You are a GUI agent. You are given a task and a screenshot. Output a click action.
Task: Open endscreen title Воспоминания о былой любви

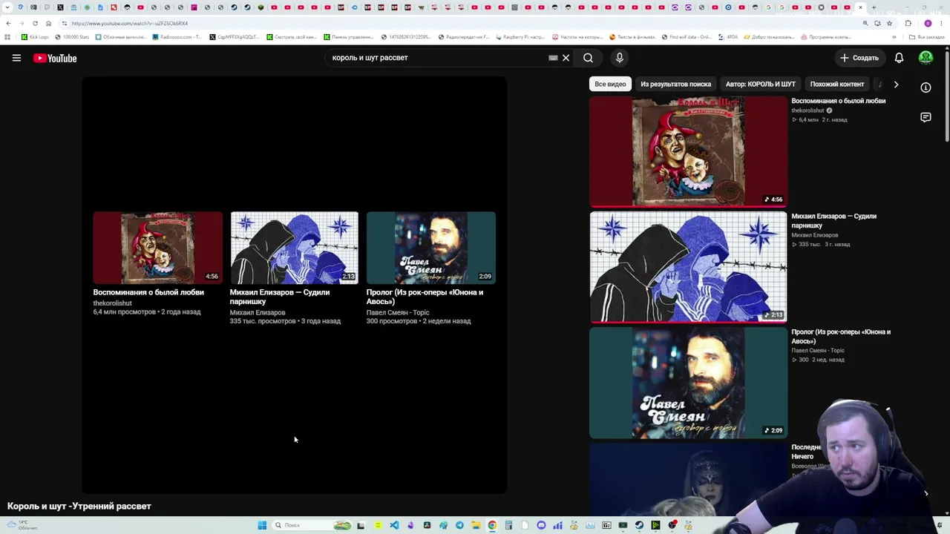(148, 292)
